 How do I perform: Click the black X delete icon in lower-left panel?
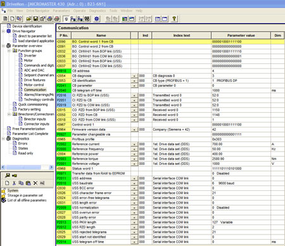point(35,183)
